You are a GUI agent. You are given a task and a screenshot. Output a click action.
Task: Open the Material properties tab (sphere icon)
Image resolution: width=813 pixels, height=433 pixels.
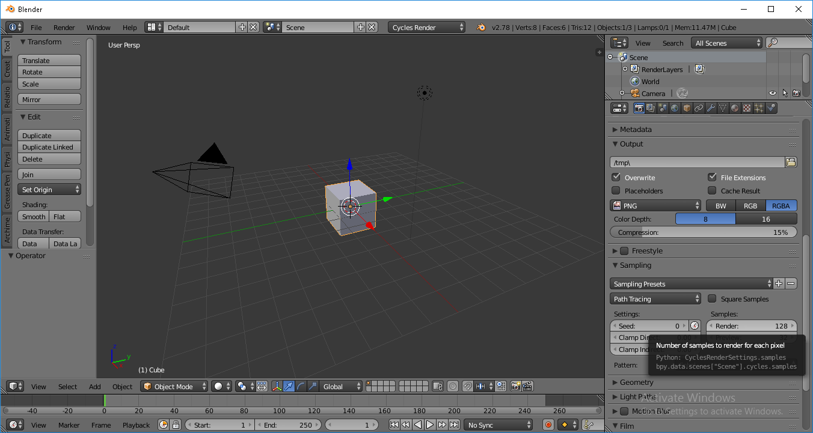[735, 108]
